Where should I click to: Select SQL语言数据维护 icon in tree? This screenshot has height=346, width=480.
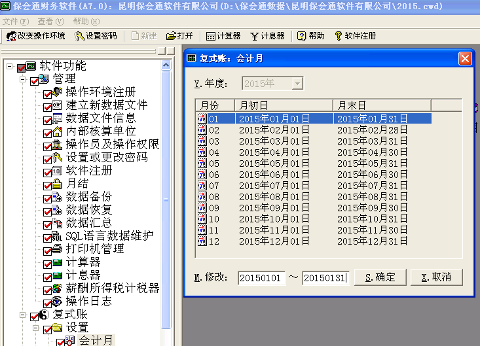[x=57, y=236]
